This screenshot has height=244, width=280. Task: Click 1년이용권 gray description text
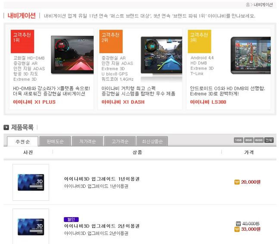(96, 186)
